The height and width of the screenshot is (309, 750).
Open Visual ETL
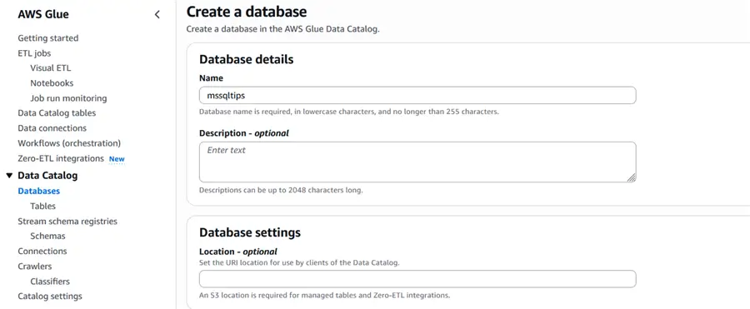pos(50,68)
